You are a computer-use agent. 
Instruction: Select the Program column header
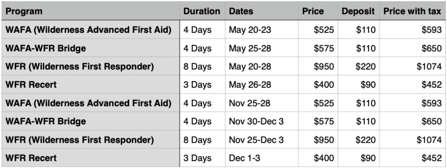pos(90,11)
